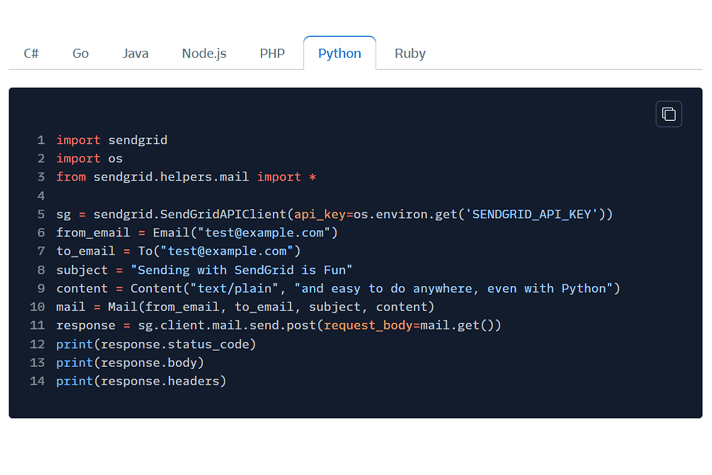712x475 pixels.
Task: Click 'print(response.status_code)' on line 12
Action: [156, 344]
